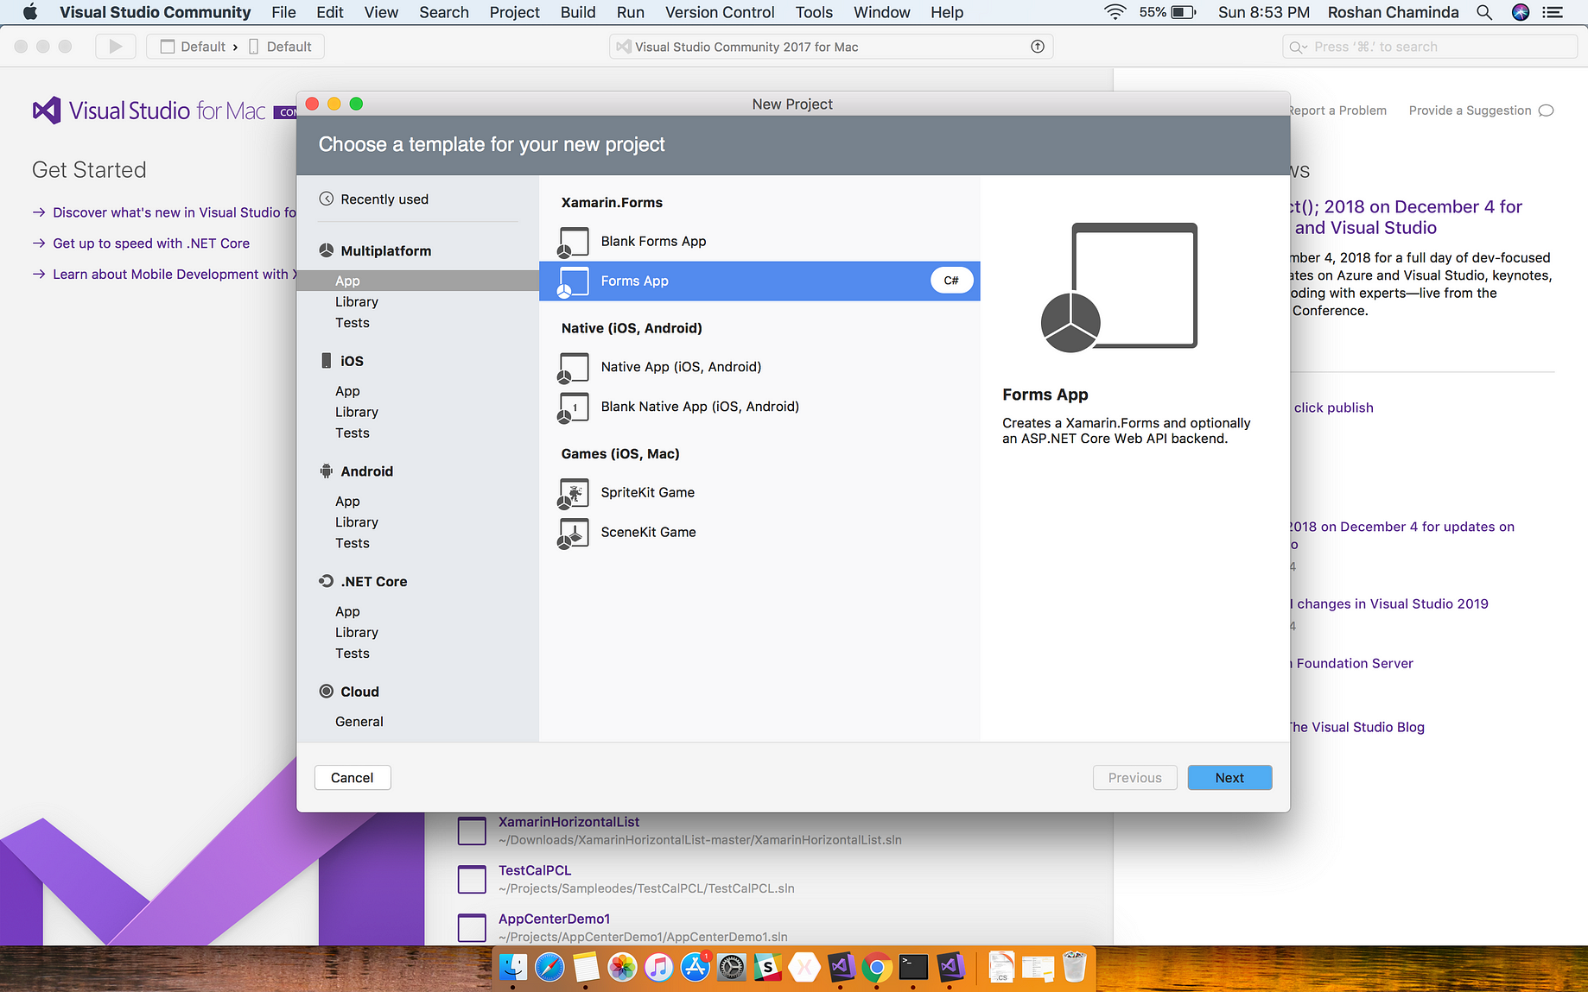Open Google Chrome from the dock

[x=877, y=967]
